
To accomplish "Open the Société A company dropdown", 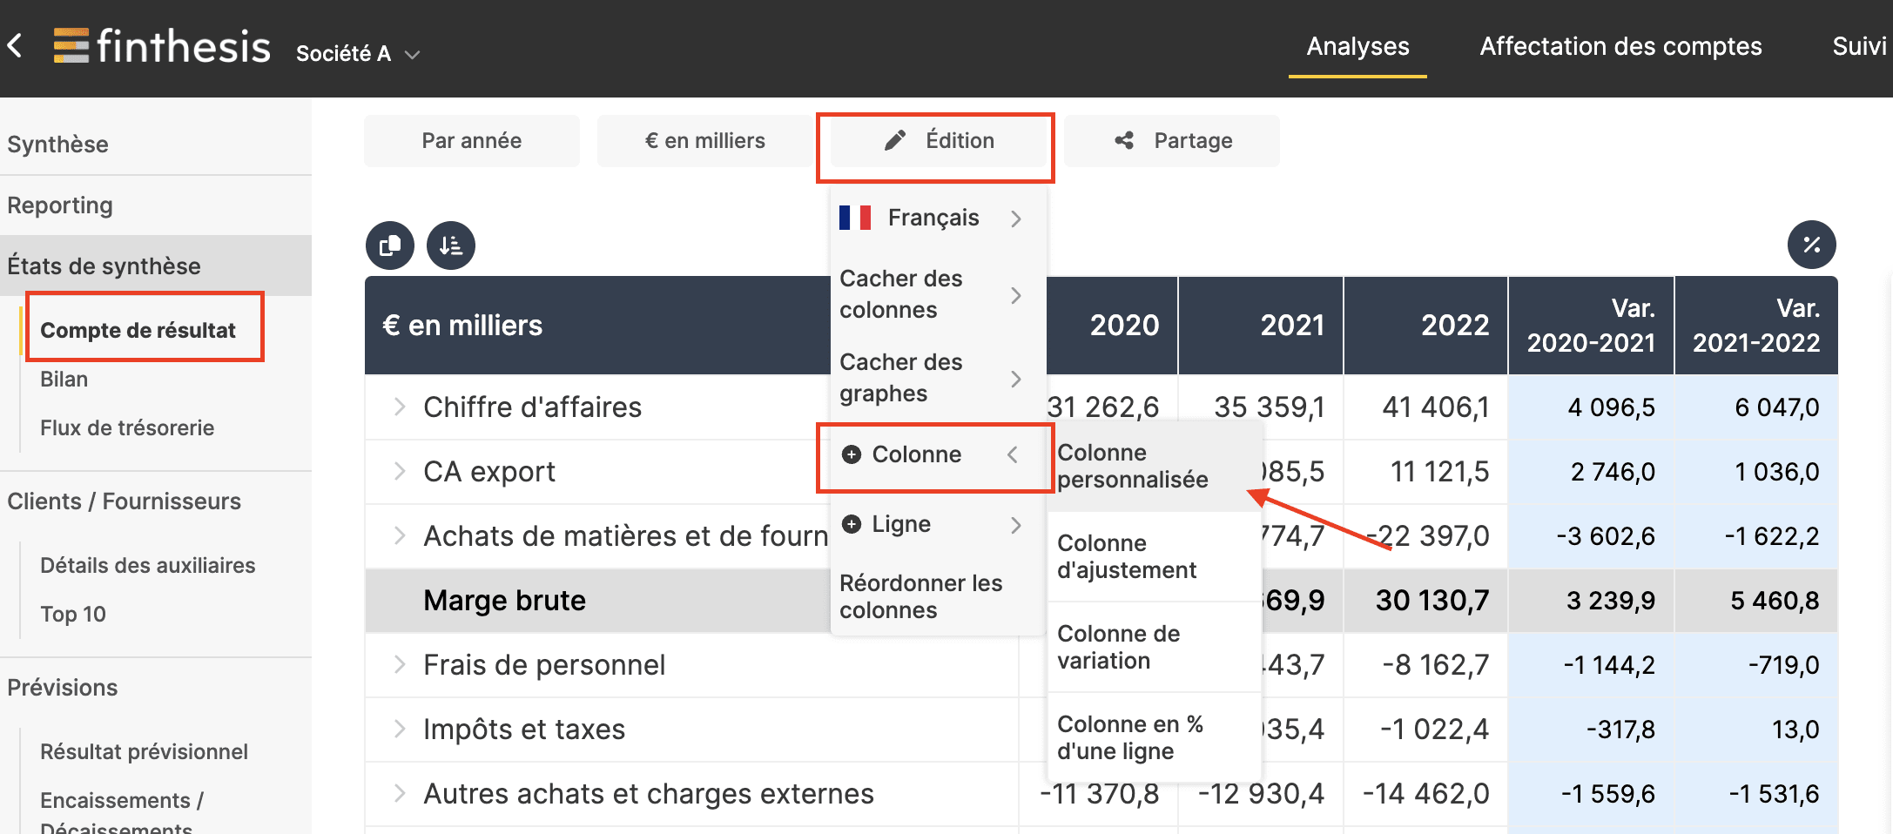I will [357, 53].
